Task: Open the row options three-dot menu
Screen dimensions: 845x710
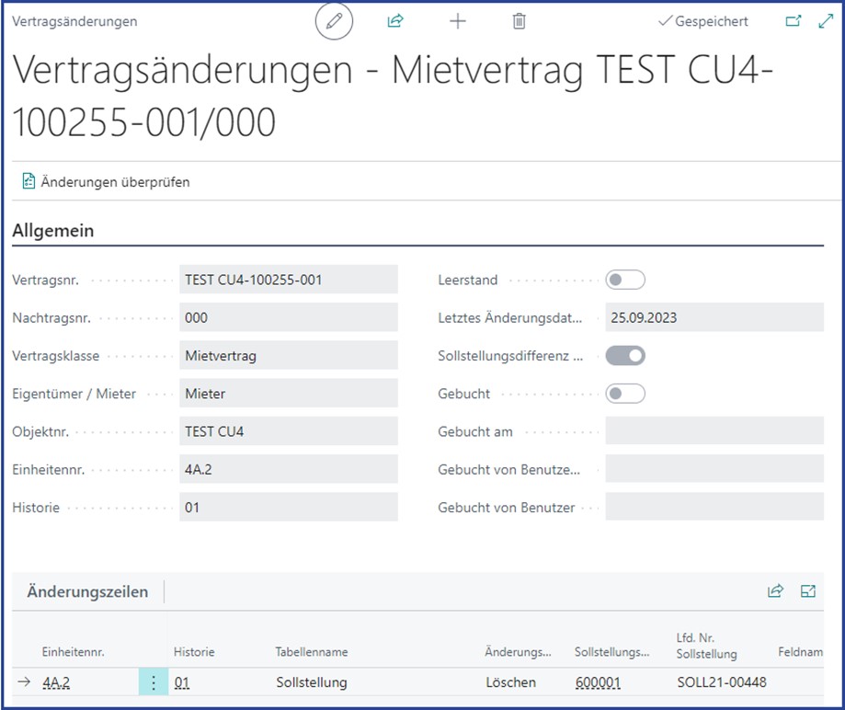Action: click(154, 682)
